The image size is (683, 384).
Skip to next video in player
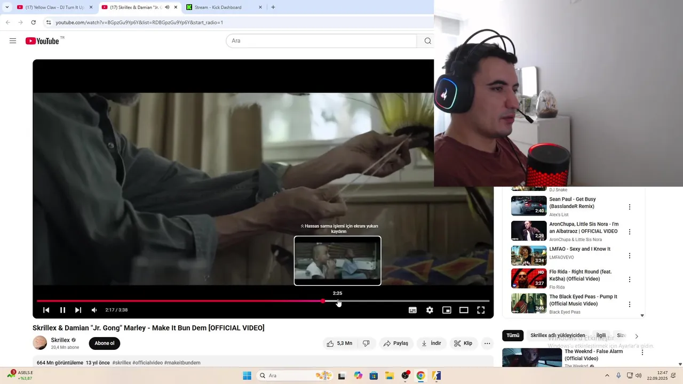pyautogui.click(x=78, y=310)
